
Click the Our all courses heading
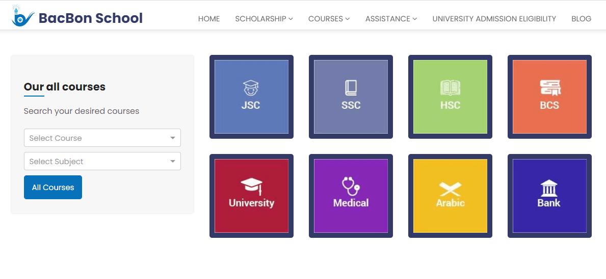tap(65, 87)
